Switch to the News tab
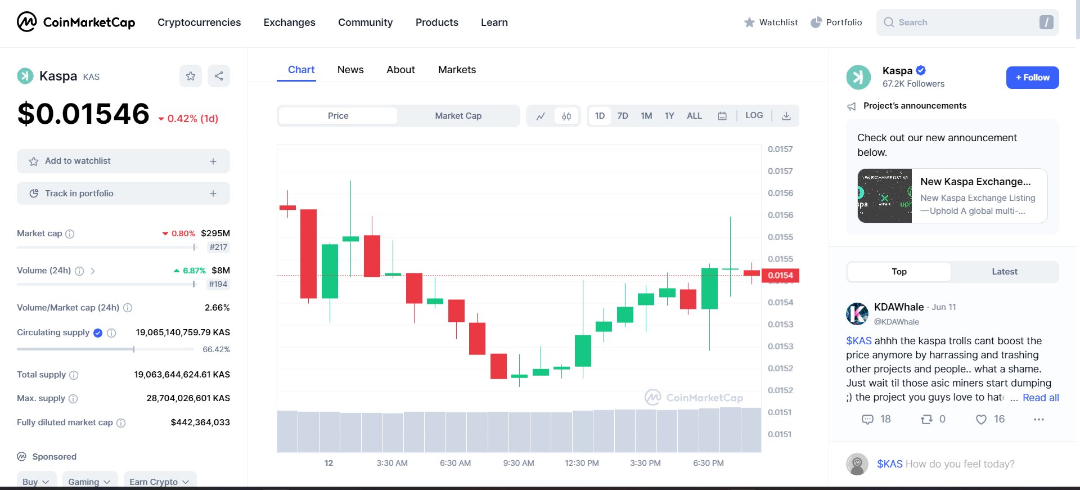1080x490 pixels. (350, 70)
